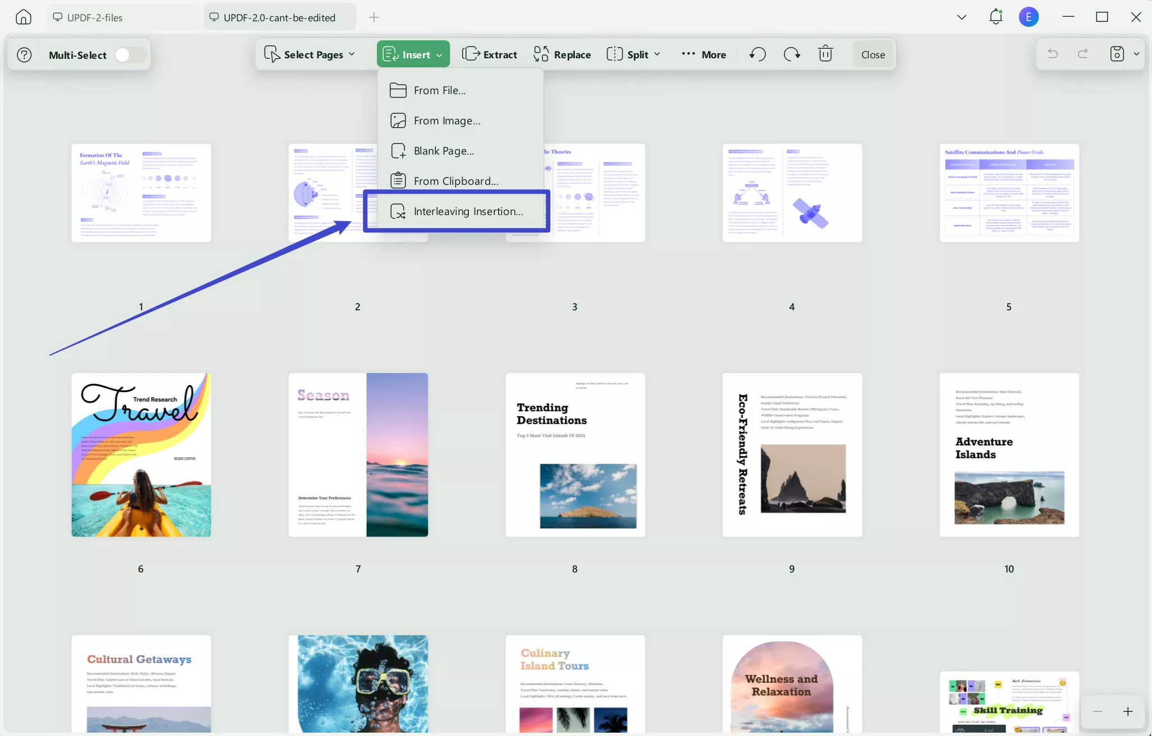The image size is (1152, 736).
Task: Choose Interleaving Insertion menu item
Action: coord(468,211)
